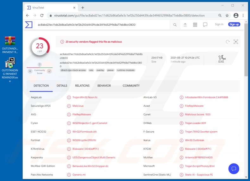Reload the page with refresh icon
The width and height of the screenshot is (250, 181).
[x=42, y=16]
